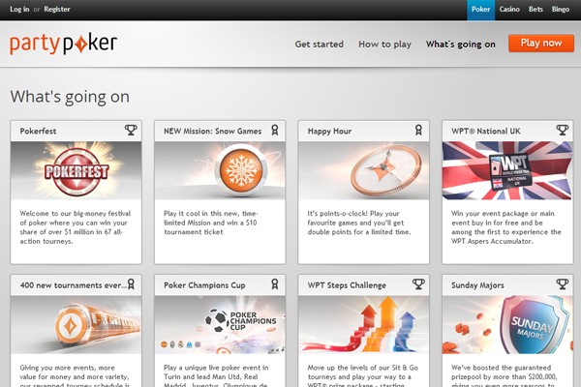
Task: Click the ribbon icon on 400 new tournaments card
Action: pos(131,284)
